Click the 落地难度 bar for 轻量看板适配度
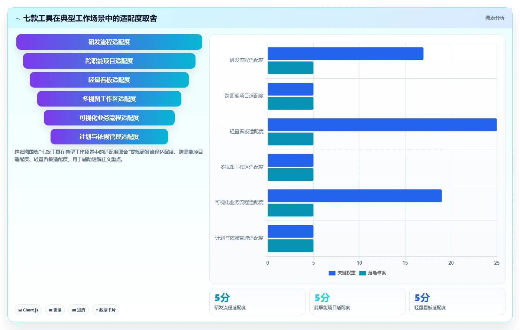Screen dimensions: 520x330 pyautogui.click(x=291, y=139)
